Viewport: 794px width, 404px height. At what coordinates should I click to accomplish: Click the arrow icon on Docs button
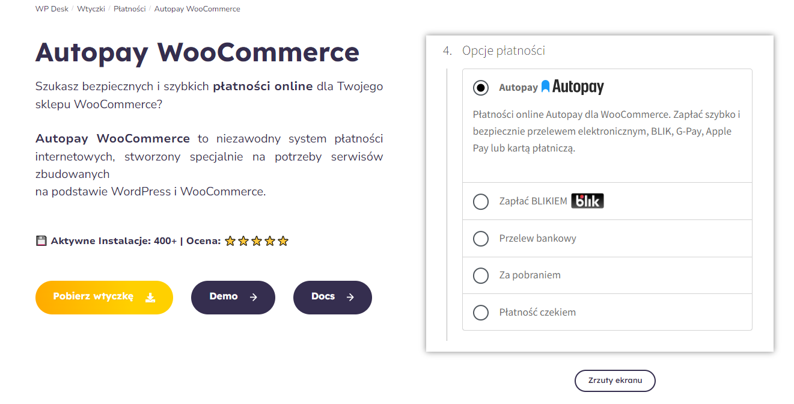(x=350, y=297)
